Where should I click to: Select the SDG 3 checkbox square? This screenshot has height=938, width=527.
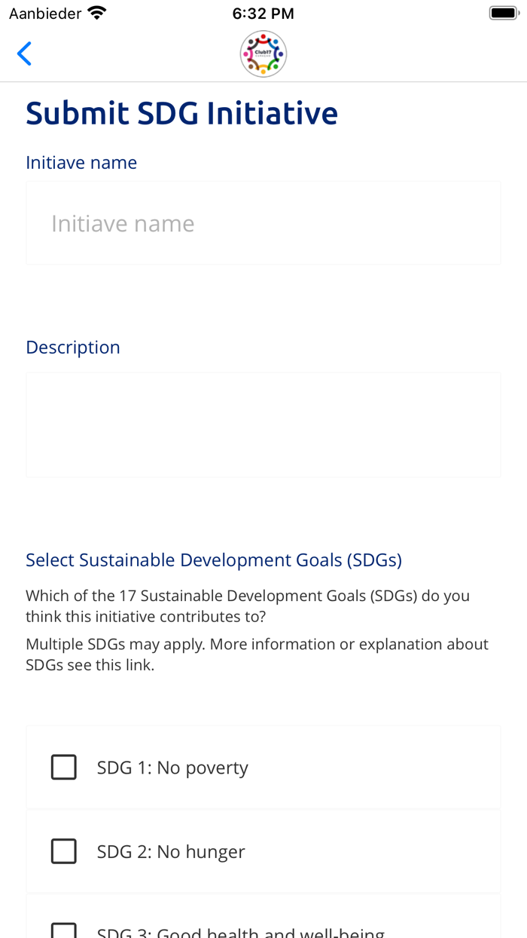click(x=64, y=931)
